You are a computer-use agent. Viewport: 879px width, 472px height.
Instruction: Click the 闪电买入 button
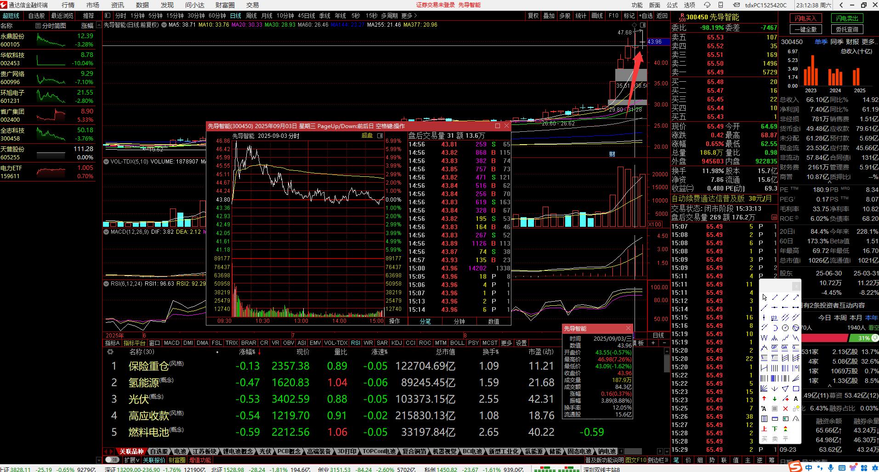click(806, 18)
